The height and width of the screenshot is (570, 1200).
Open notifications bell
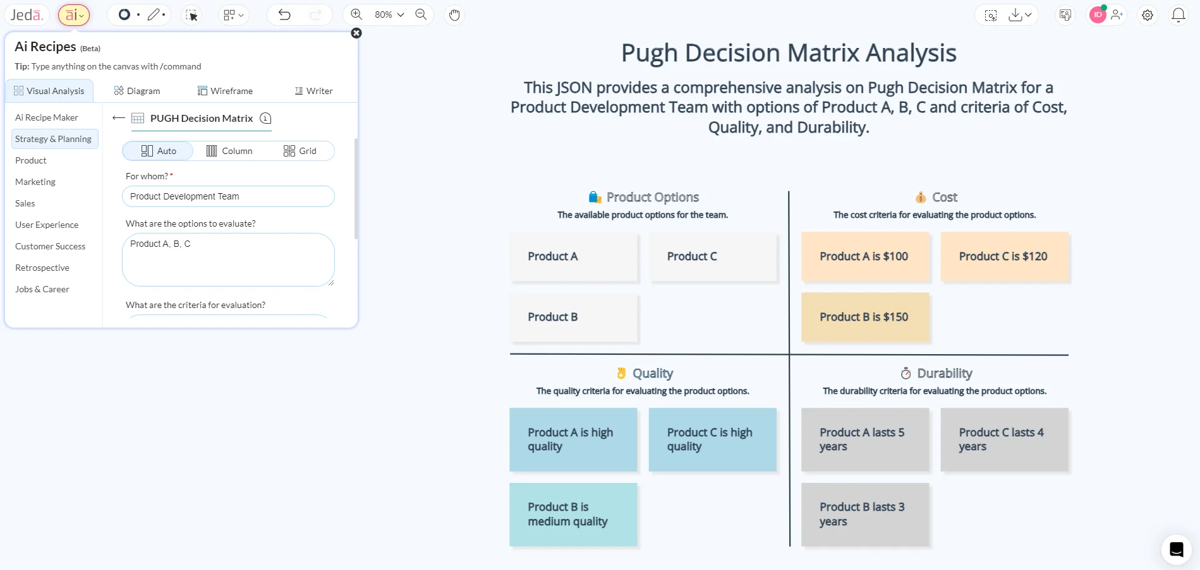click(1178, 15)
